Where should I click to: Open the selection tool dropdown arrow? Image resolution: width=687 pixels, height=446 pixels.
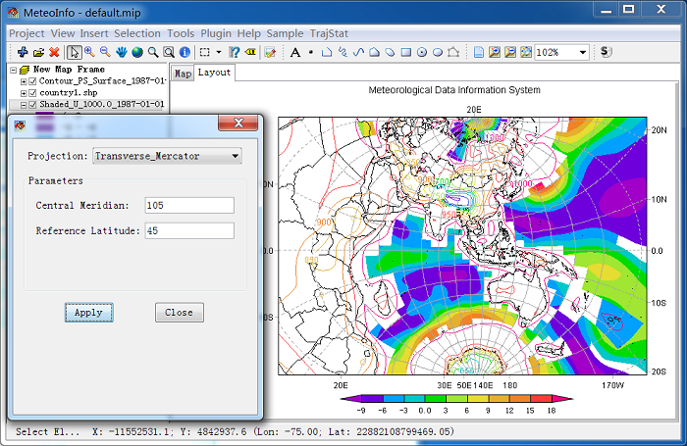(x=219, y=53)
